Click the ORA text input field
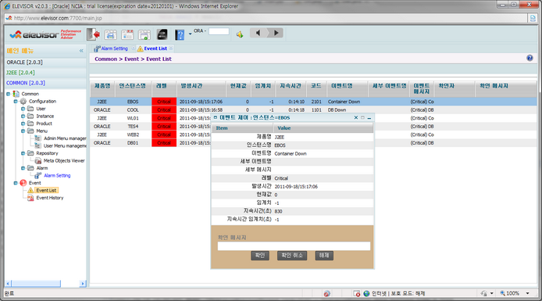The image size is (542, 301). 219,31
